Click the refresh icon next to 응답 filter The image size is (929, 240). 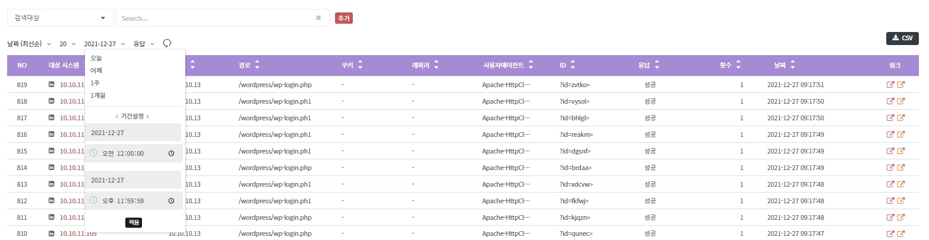(167, 43)
